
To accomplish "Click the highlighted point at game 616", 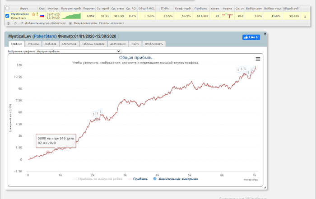I will [48, 152].
